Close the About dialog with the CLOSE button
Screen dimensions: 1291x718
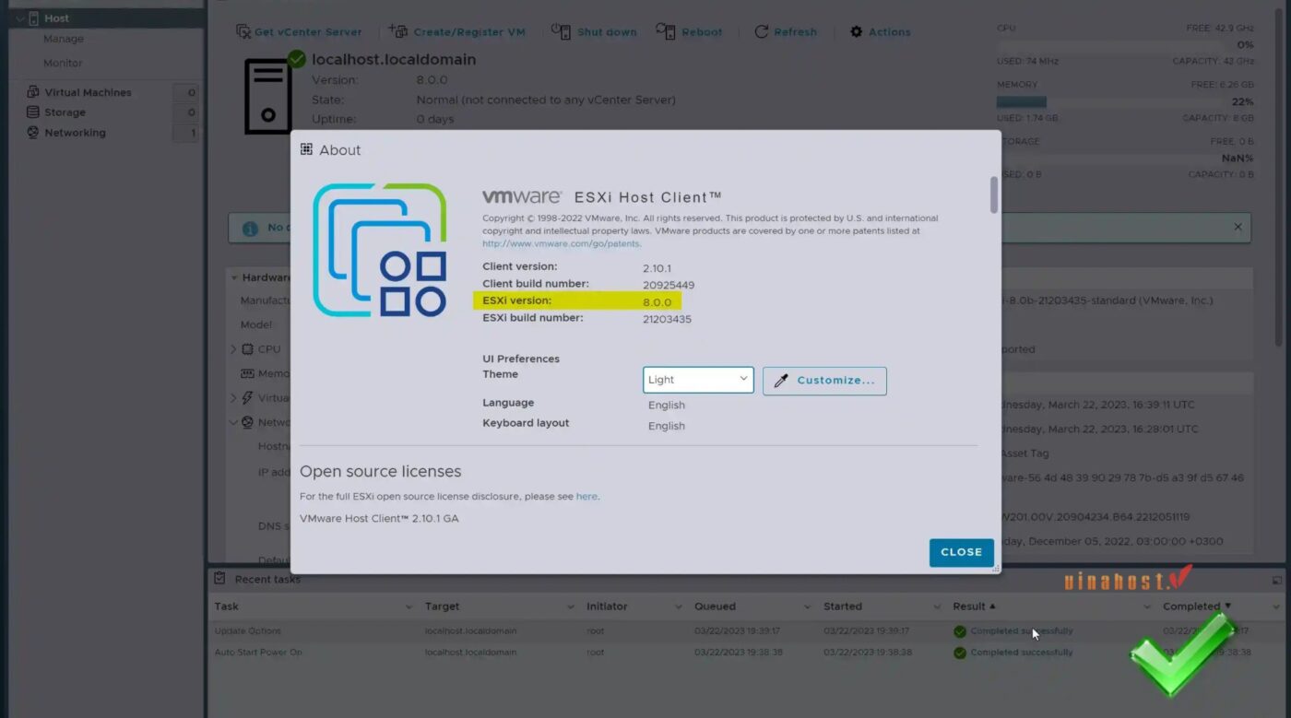point(961,551)
